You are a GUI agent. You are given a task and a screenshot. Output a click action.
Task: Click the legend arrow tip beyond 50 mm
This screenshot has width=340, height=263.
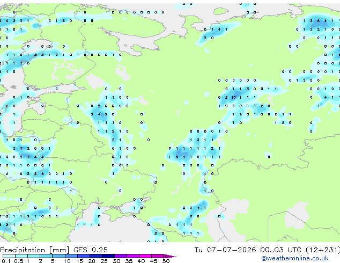coord(171,256)
